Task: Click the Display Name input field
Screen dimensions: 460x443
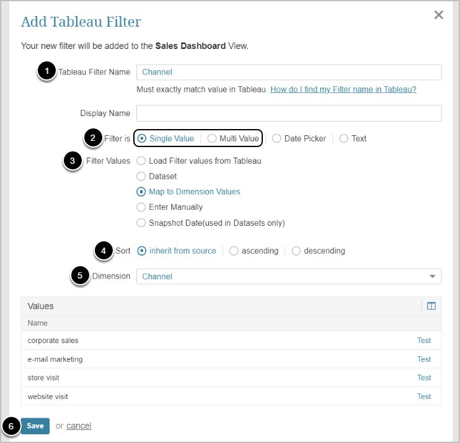Action: [289, 113]
